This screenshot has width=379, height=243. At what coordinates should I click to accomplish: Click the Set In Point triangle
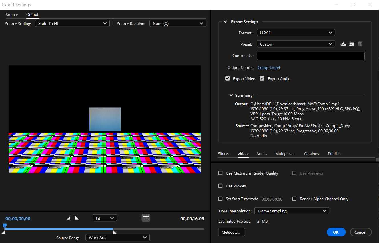[x=69, y=218]
